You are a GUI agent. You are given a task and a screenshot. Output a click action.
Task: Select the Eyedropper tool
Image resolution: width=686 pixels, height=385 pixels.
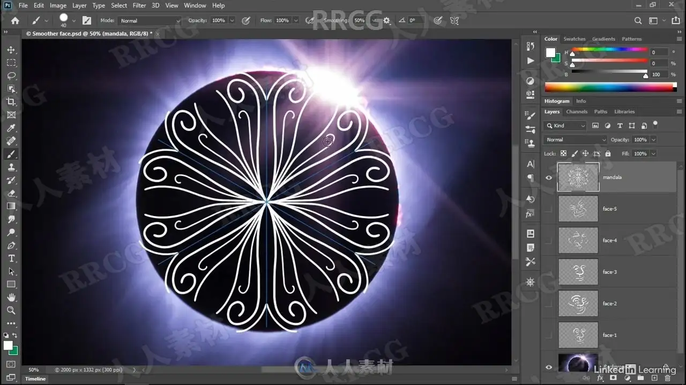11,128
